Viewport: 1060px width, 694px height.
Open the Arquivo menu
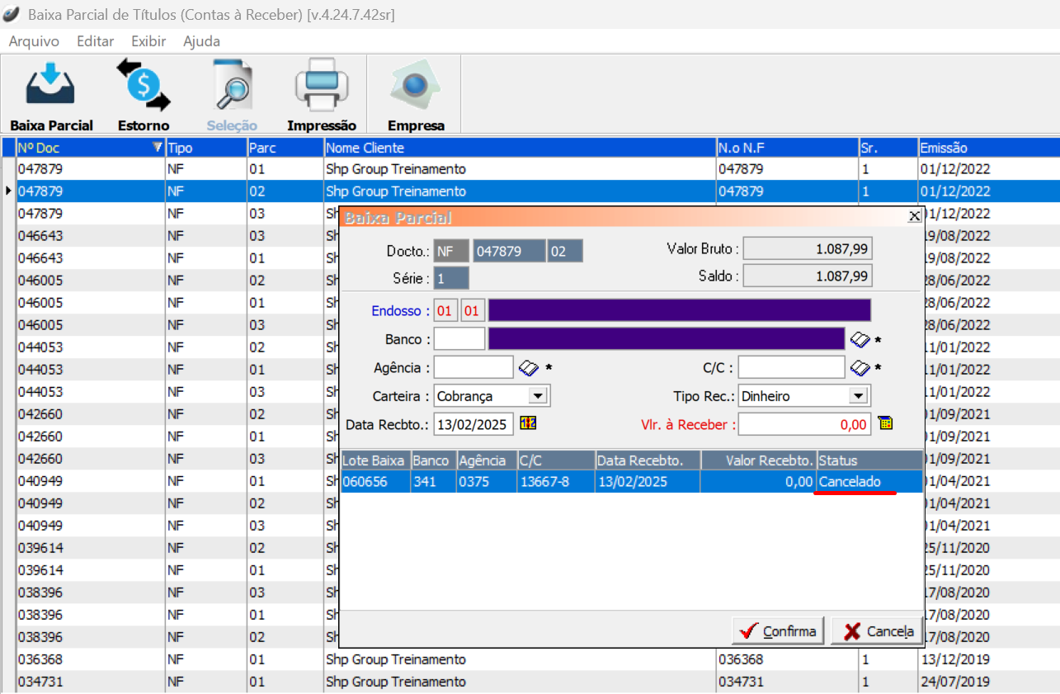click(34, 41)
